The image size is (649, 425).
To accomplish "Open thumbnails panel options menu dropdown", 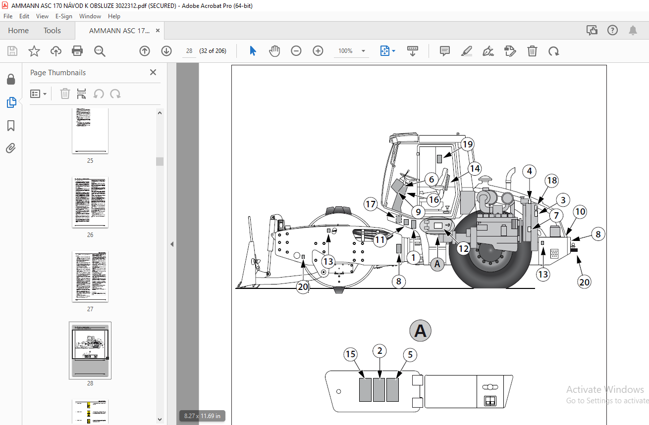I will pyautogui.click(x=39, y=94).
